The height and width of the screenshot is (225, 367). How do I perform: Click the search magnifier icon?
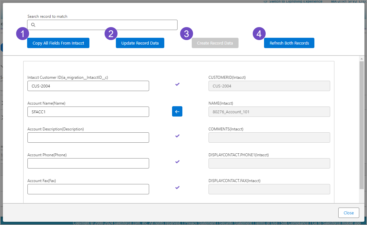pos(33,25)
